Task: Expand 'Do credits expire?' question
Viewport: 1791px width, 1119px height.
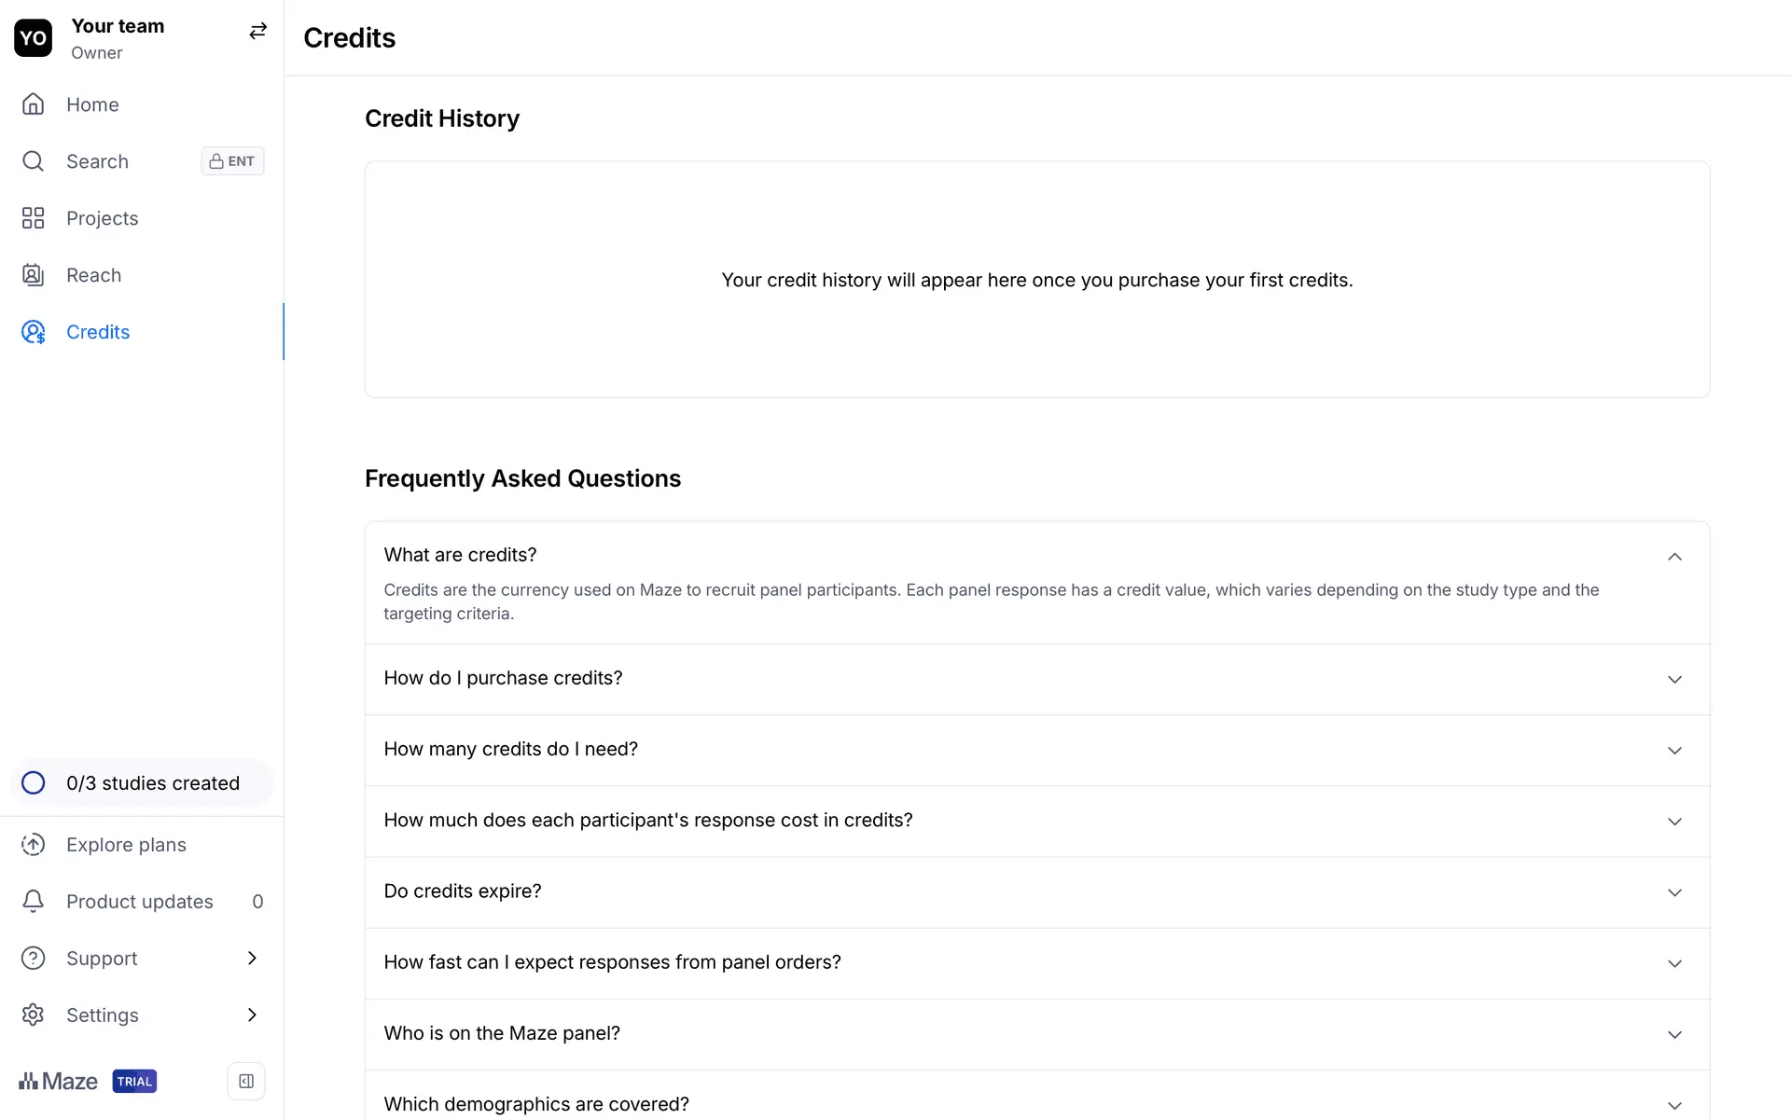Action: (x=1674, y=892)
